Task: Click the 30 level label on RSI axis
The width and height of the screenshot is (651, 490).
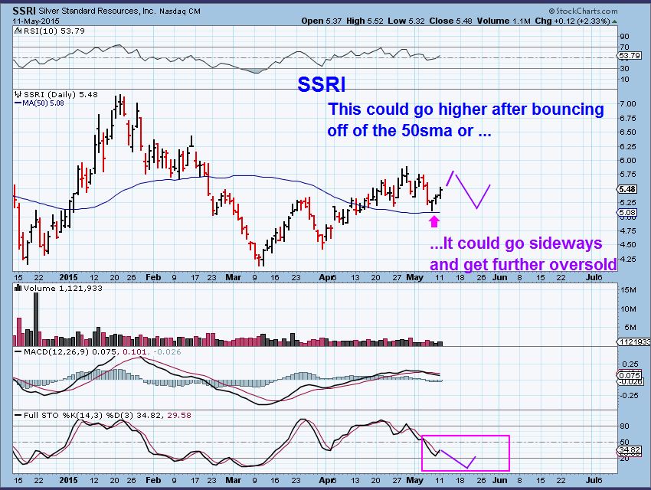Action: point(624,68)
